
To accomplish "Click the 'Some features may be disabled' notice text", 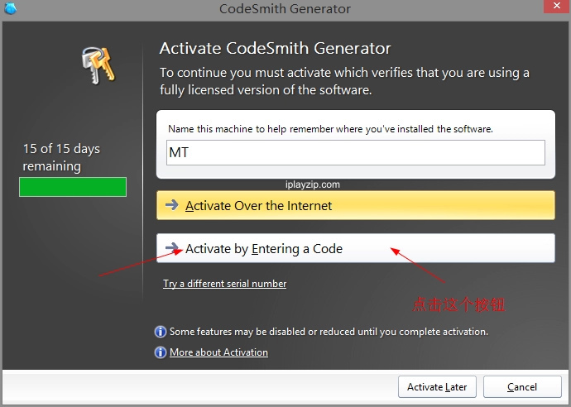I will point(329,332).
